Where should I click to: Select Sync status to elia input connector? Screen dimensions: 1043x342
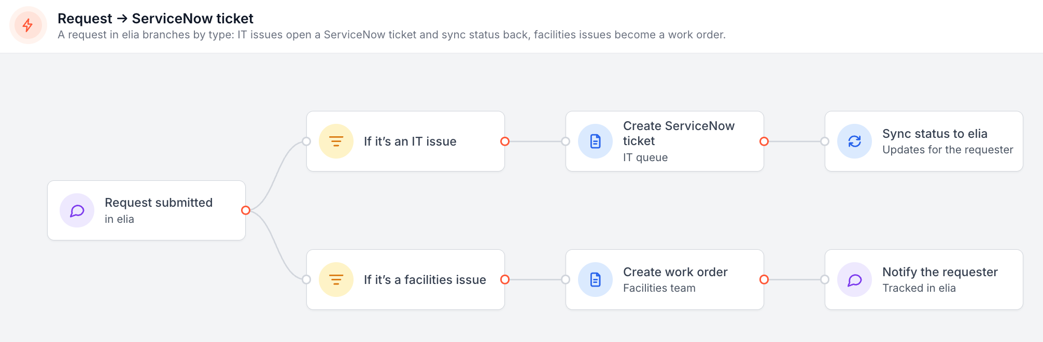[x=825, y=141]
